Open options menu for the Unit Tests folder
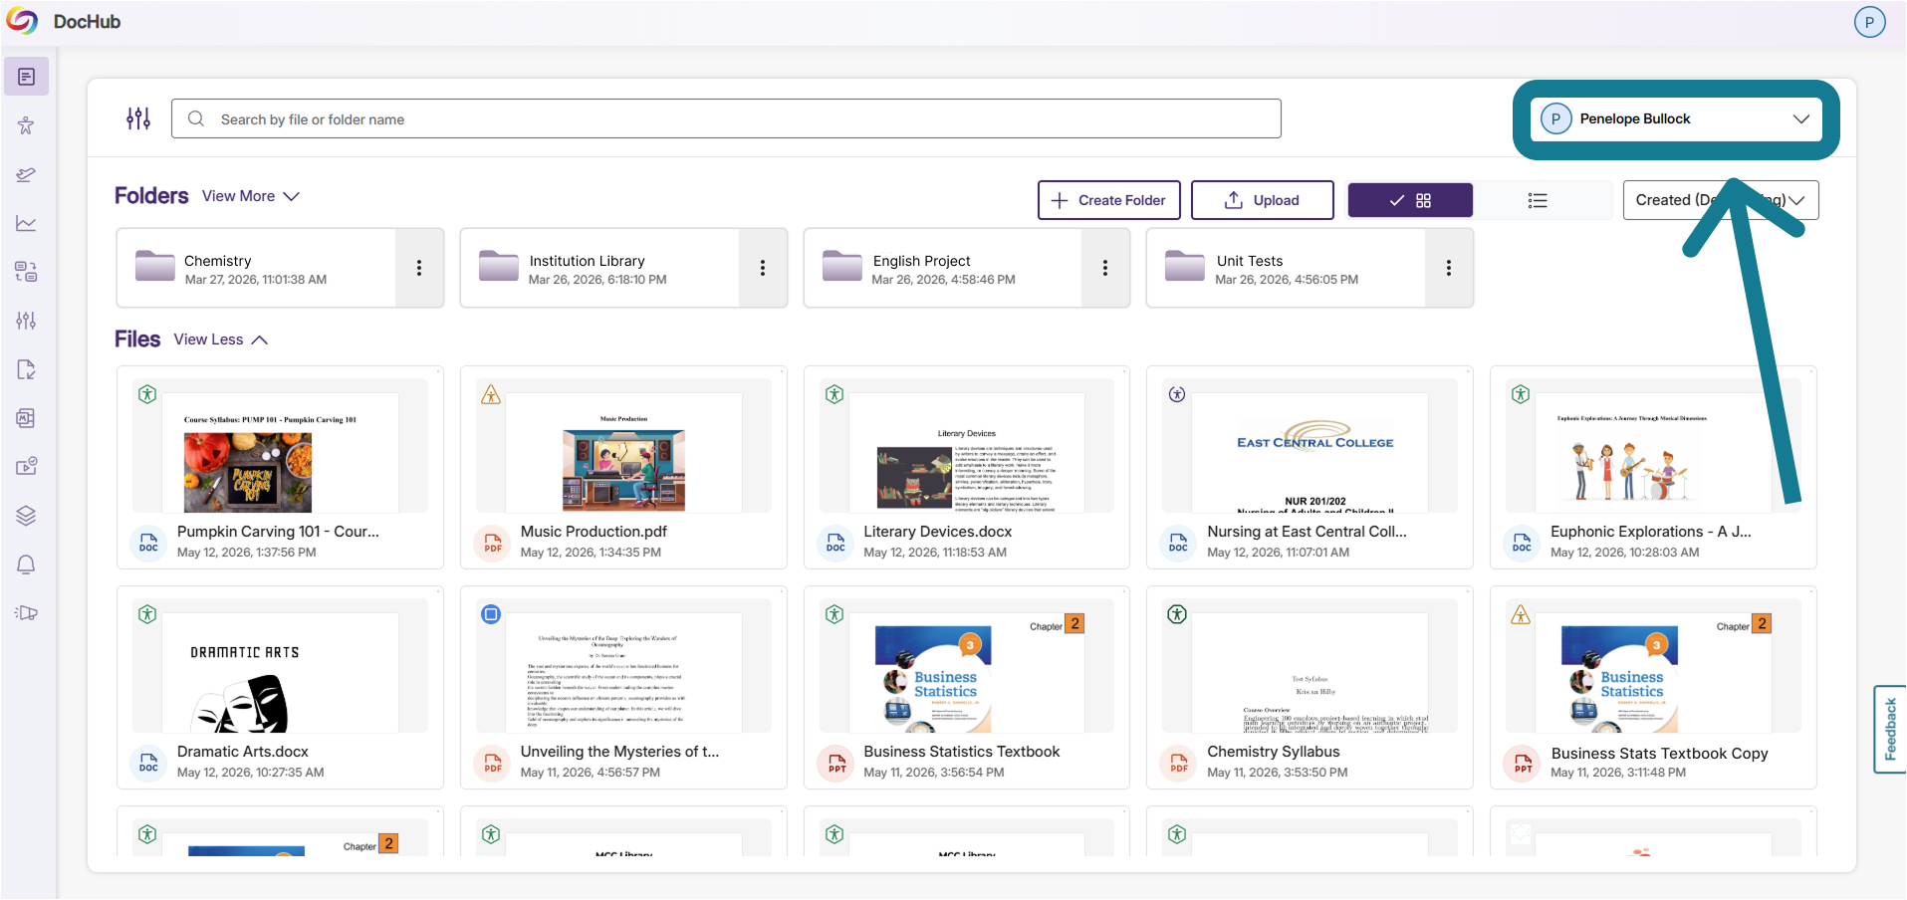 tap(1449, 268)
